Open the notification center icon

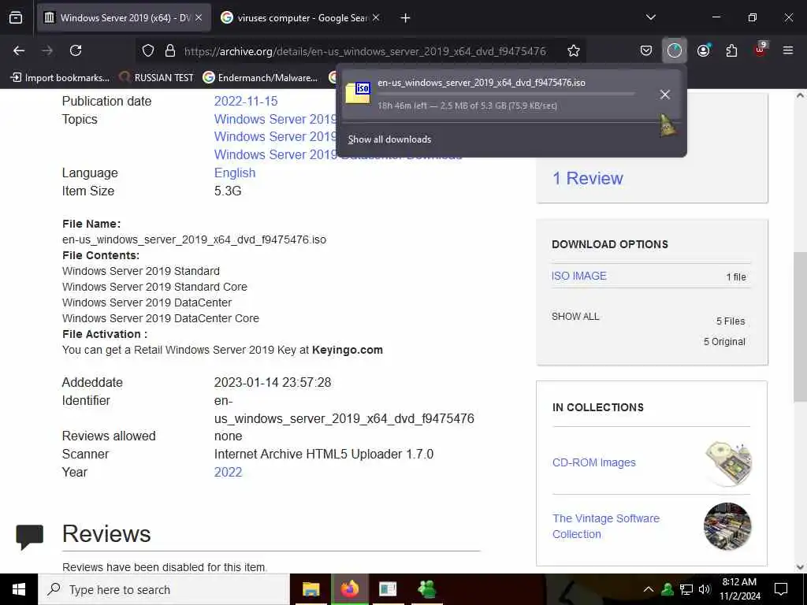click(781, 589)
